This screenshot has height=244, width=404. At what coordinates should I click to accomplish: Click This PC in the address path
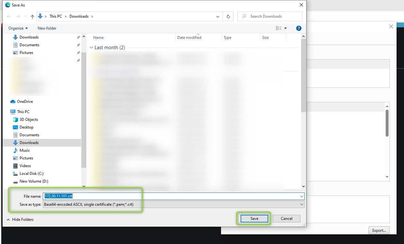pos(56,16)
